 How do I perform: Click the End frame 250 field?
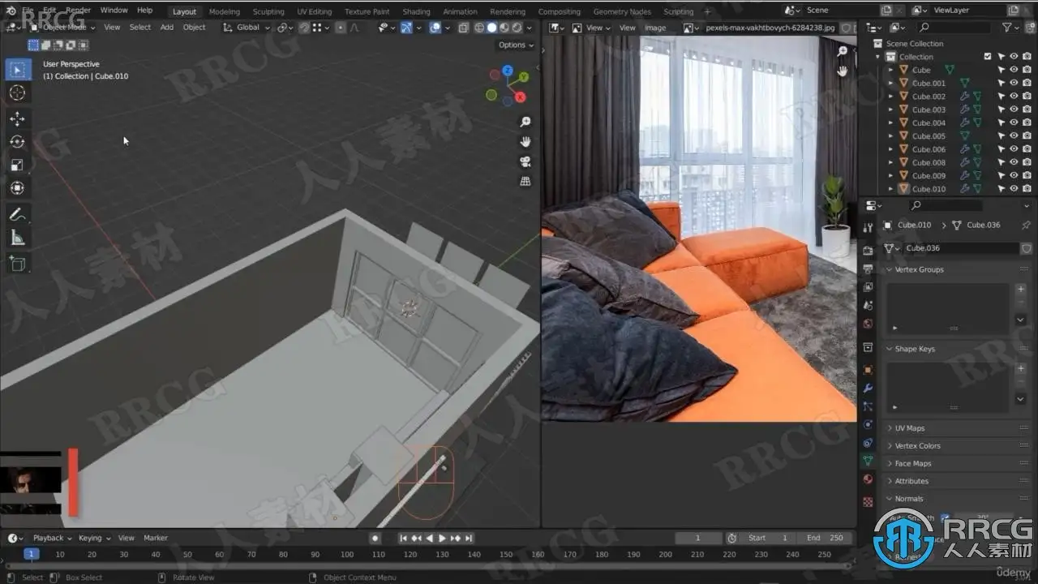click(x=825, y=538)
